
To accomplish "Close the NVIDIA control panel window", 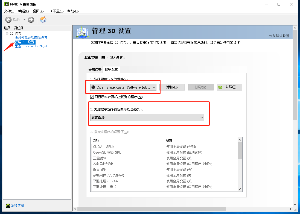I will tap(292, 4).
